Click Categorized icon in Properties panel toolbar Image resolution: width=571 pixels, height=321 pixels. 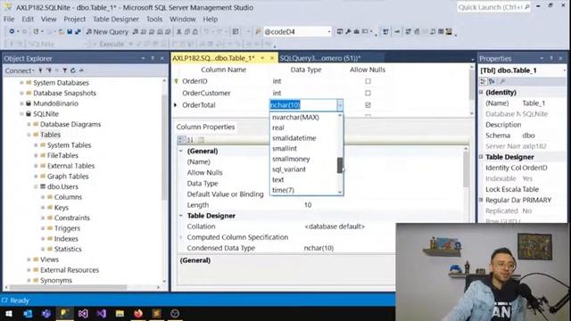(x=484, y=81)
